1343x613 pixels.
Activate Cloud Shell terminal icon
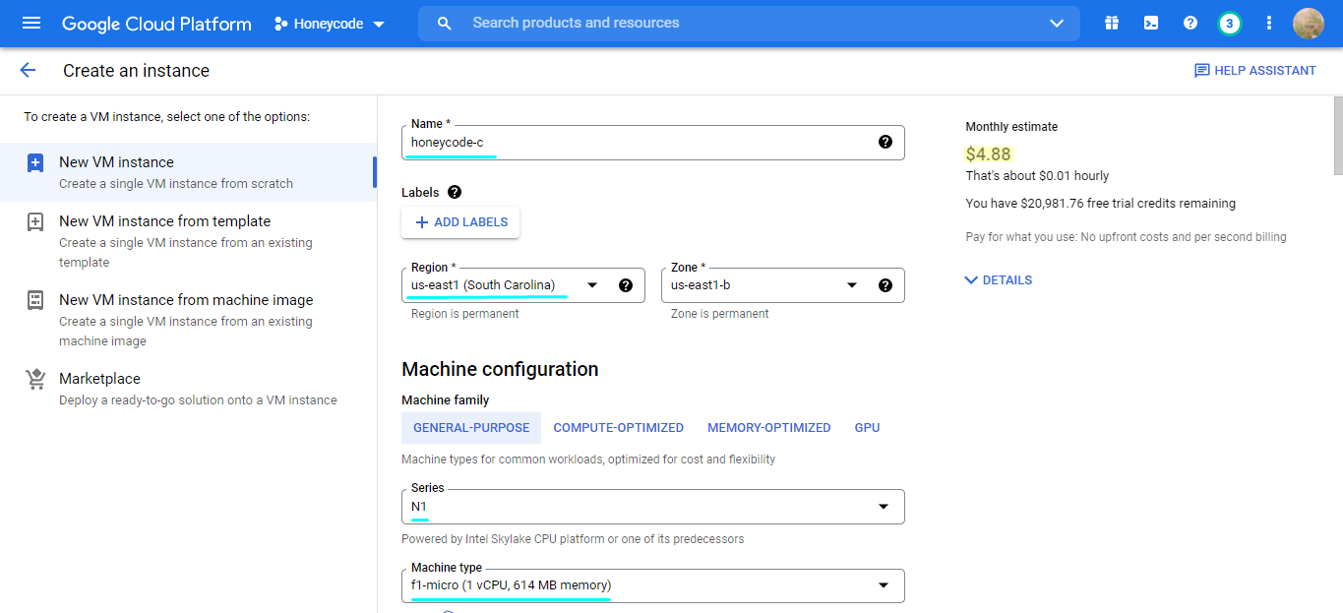tap(1151, 23)
